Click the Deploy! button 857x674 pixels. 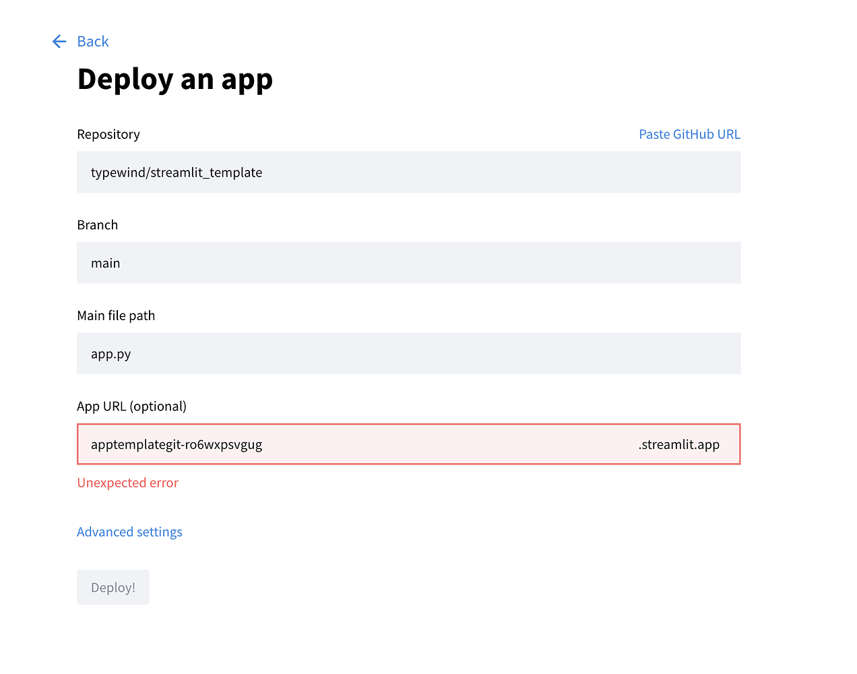113,587
